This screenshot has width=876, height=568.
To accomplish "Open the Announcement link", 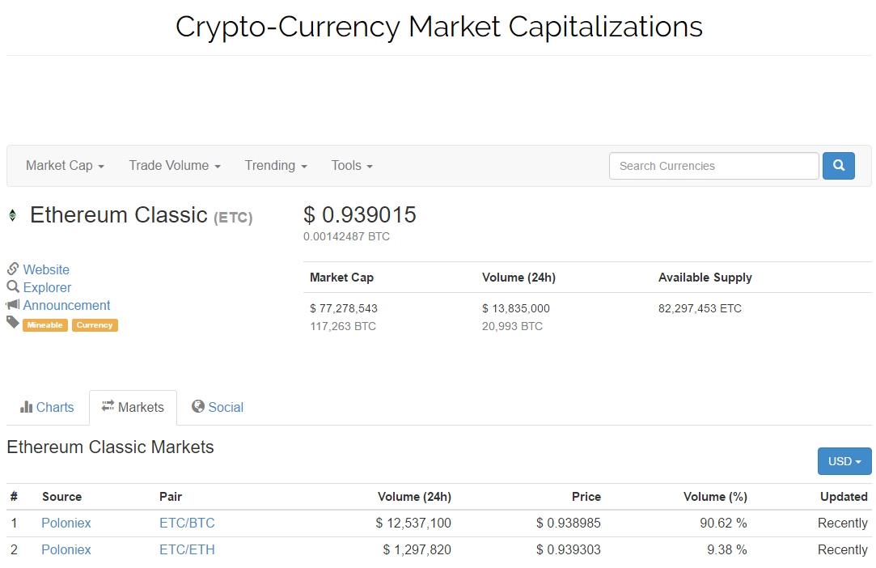I will click(66, 305).
